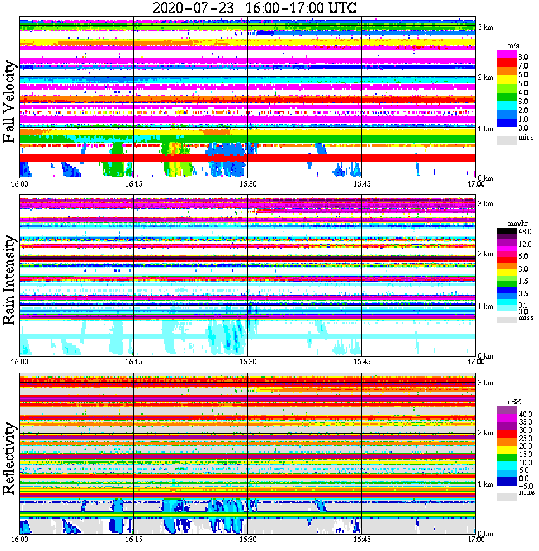Click the 16:30 tick under Reflectivity plot
Image resolution: width=539 pixels, height=551 pixels.
[248, 540]
